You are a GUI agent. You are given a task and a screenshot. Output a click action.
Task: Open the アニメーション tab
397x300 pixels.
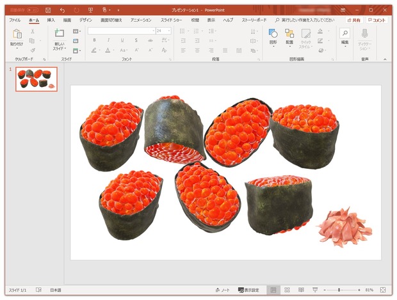coord(141,20)
